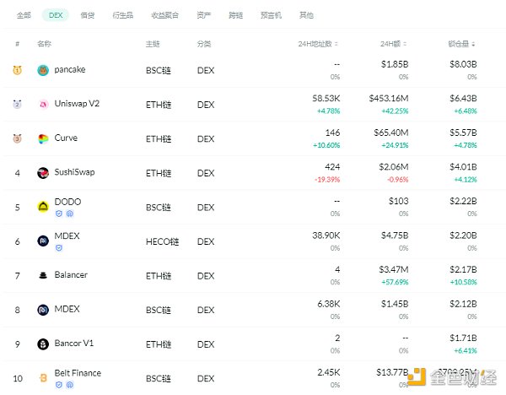Open the SushiSwap project name link
506x395 pixels.
[76, 173]
